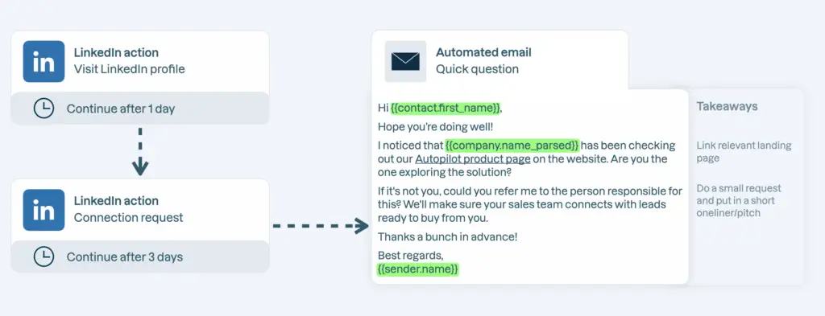Click the clock icon next to Continue after 1 day
Screen dimensions: 825x316
point(44,109)
